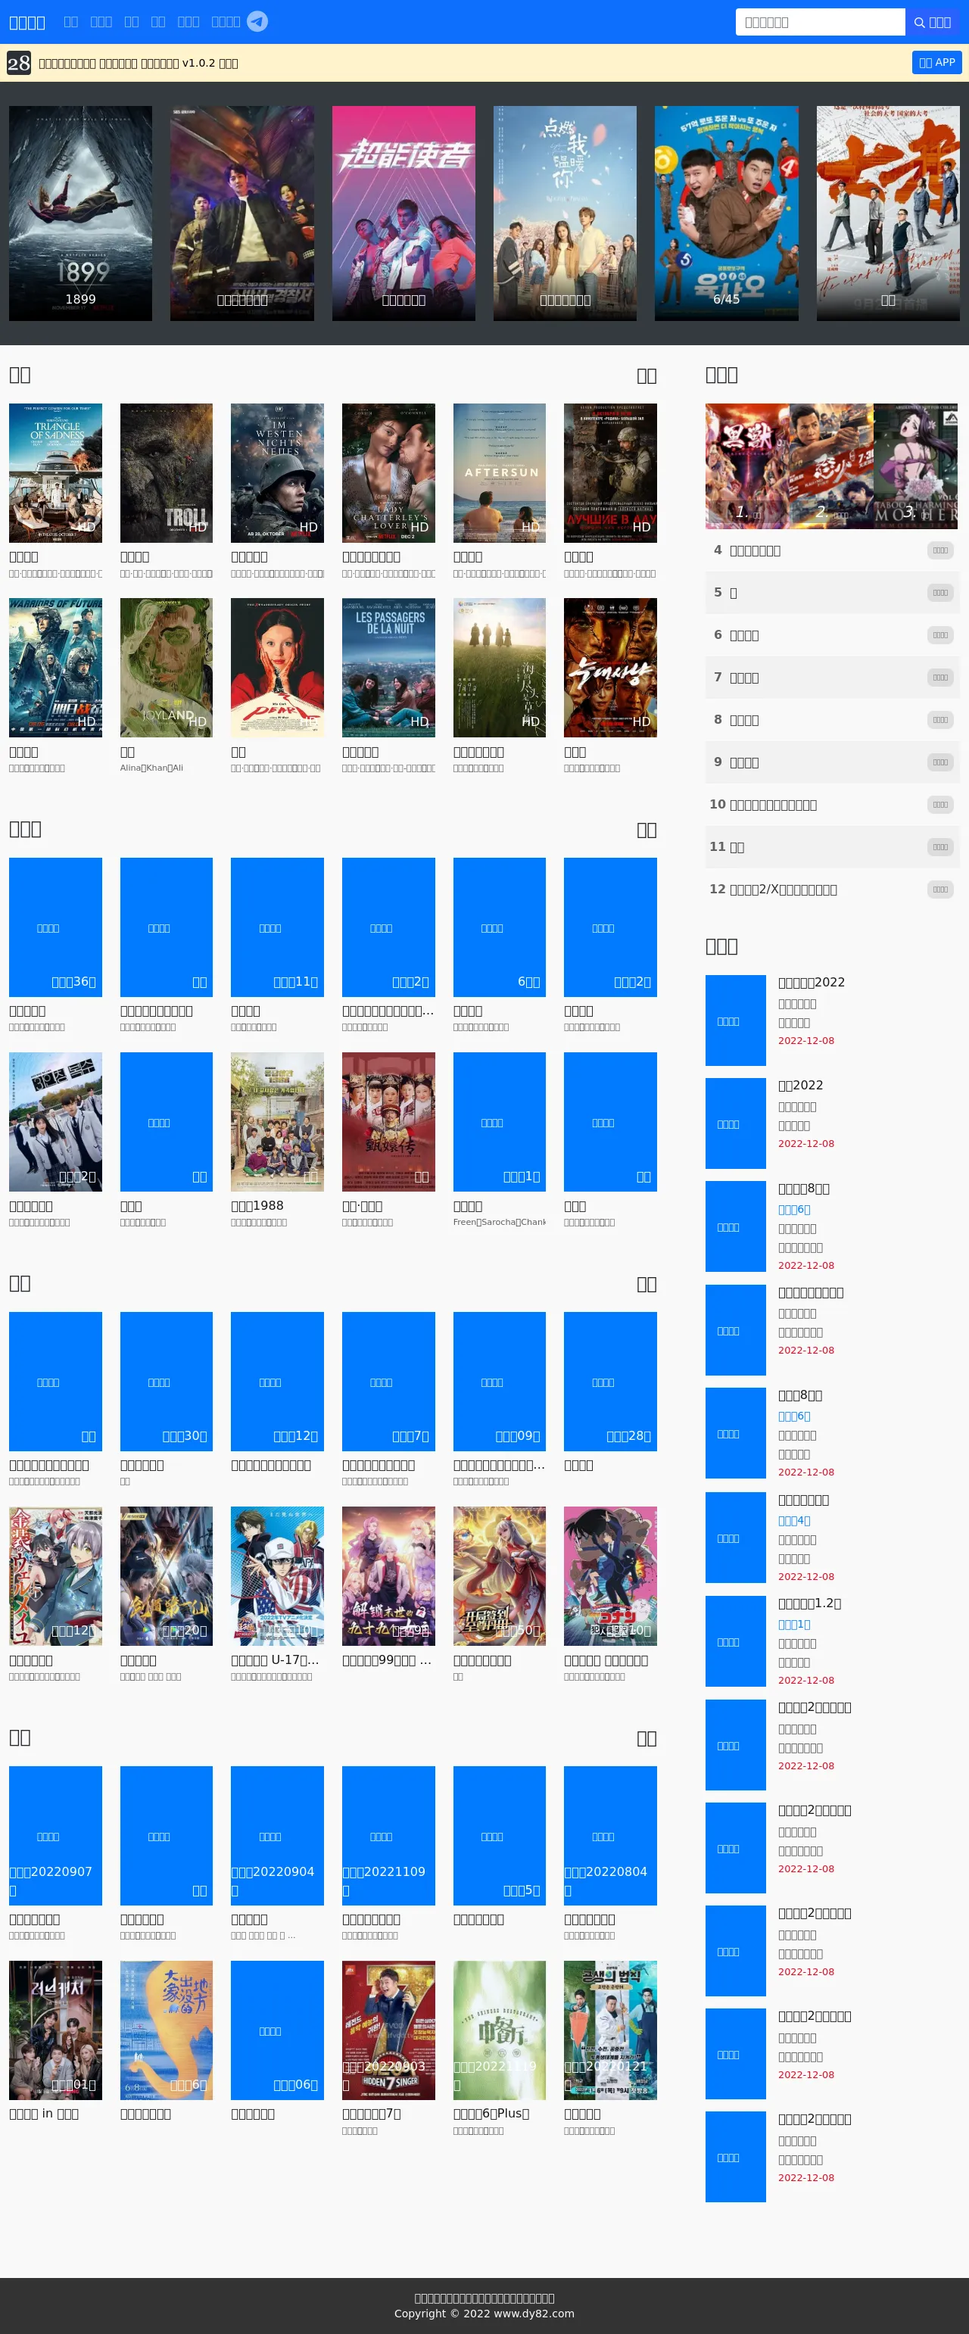
Task: Click the magnifier search button
Action: (x=933, y=22)
